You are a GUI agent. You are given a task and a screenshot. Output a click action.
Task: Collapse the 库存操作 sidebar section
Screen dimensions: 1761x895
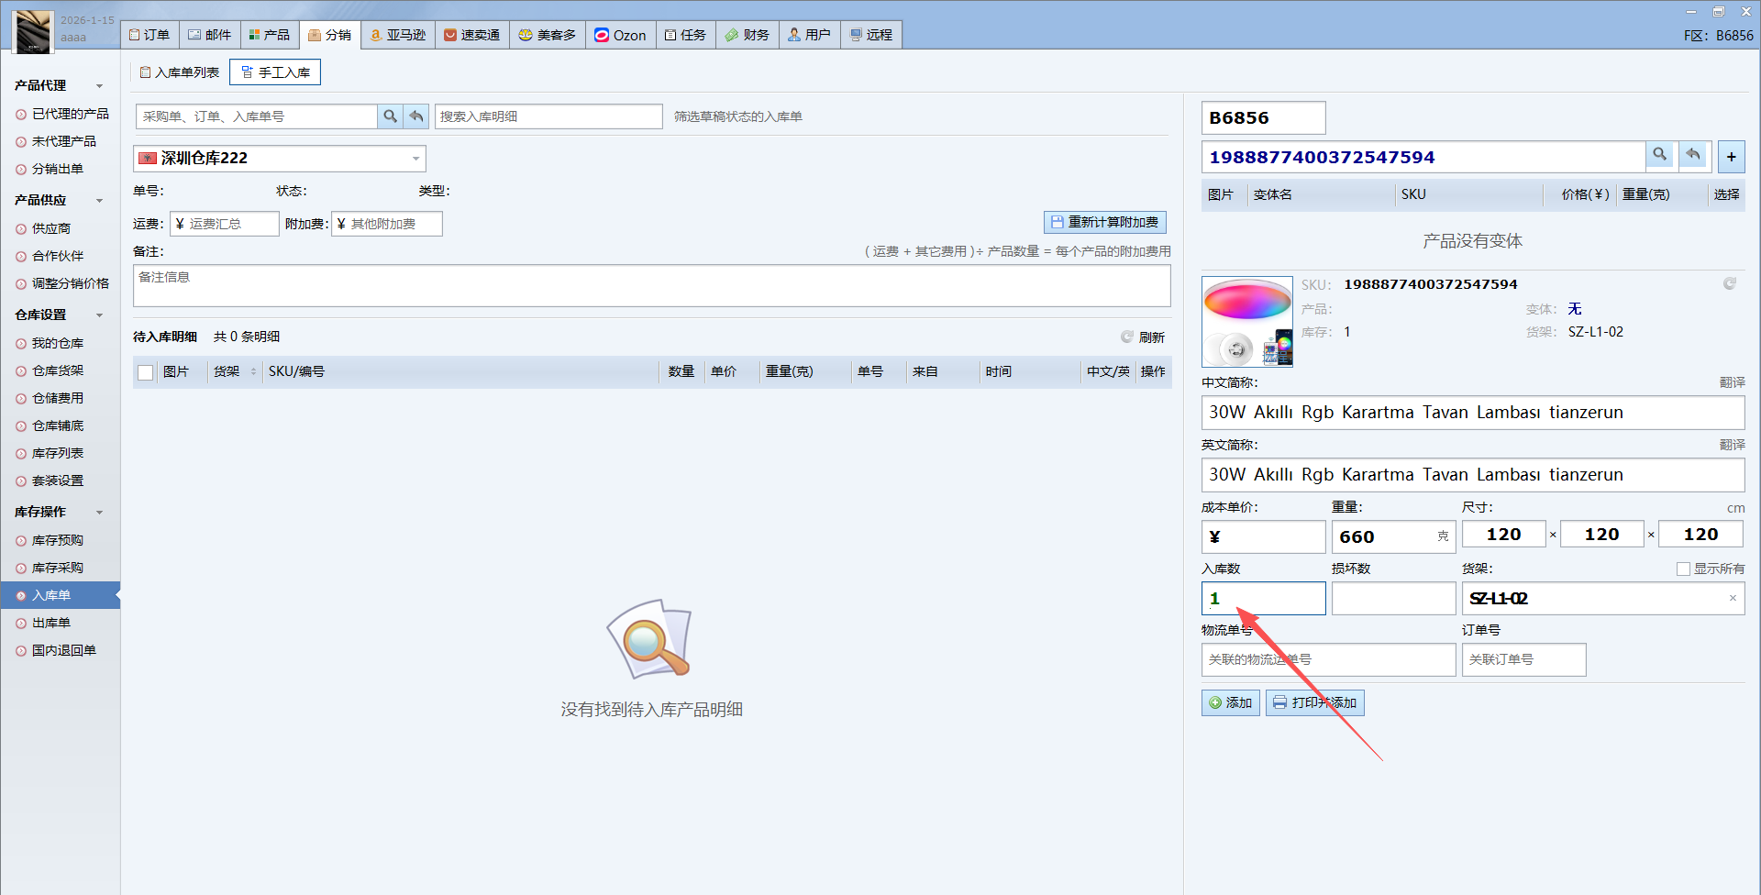pyautogui.click(x=99, y=513)
